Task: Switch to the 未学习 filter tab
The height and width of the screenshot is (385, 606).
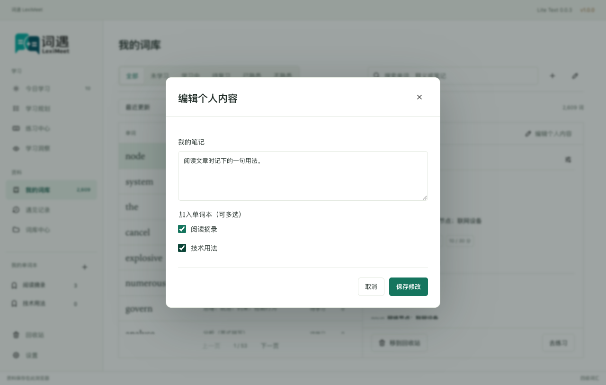Action: [x=160, y=76]
